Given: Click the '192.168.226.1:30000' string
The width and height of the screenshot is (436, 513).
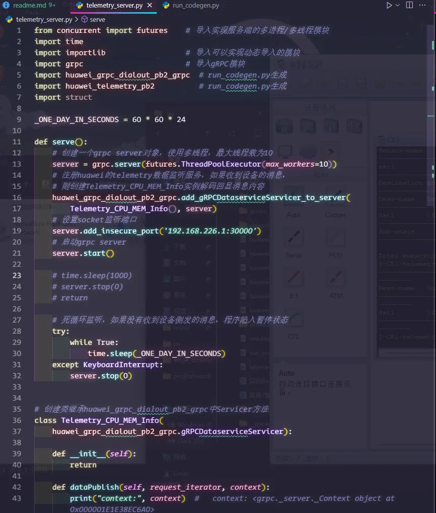Looking at the screenshot, I should pyautogui.click(x=210, y=231).
